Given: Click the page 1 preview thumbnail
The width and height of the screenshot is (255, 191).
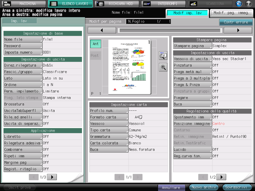Looking at the screenshot, I should [x=129, y=67].
